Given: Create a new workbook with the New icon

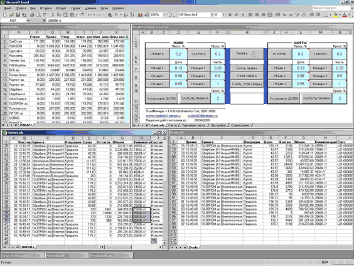Looking at the screenshot, I should [5, 15].
